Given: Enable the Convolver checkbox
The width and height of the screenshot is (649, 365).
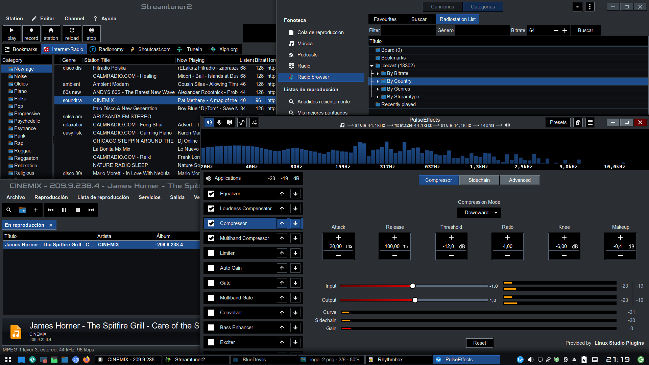Looking at the screenshot, I should [x=211, y=313].
